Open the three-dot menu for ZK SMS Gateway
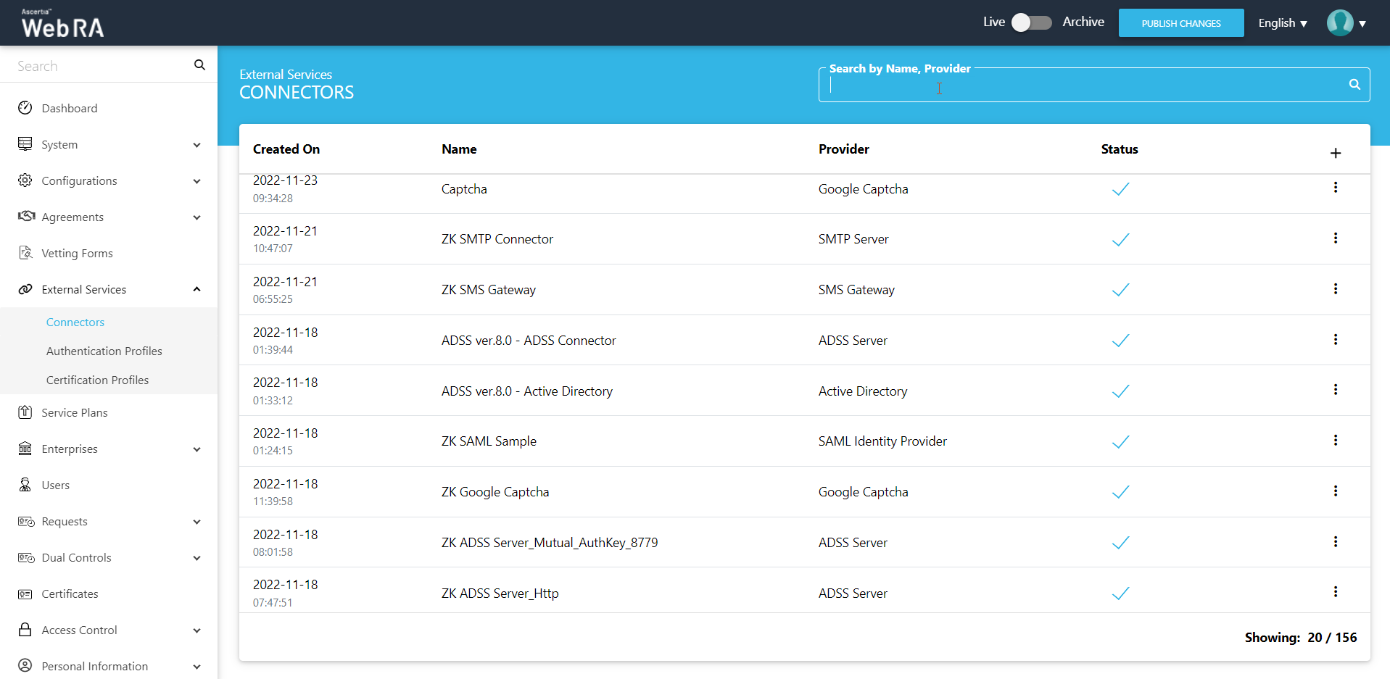This screenshot has width=1390, height=679. [1336, 289]
